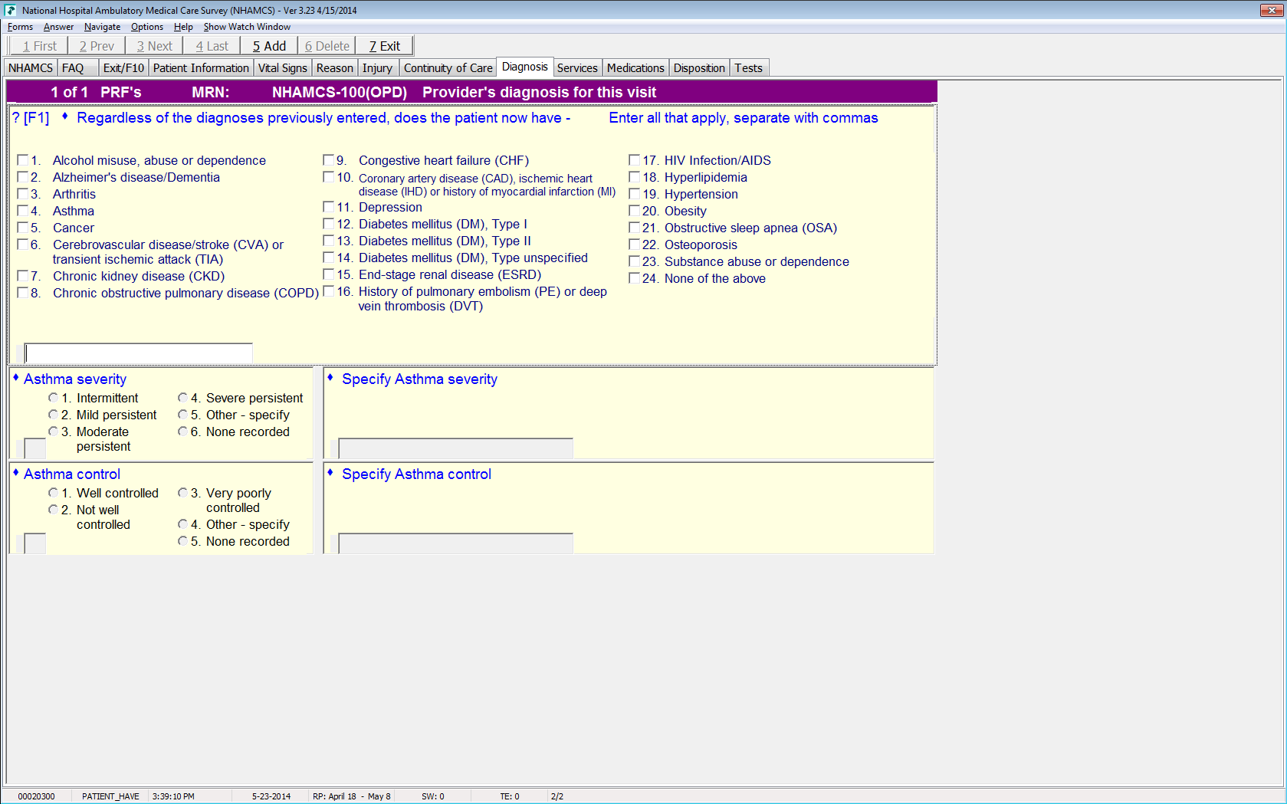Close the NHAMCS application window

click(1268, 10)
